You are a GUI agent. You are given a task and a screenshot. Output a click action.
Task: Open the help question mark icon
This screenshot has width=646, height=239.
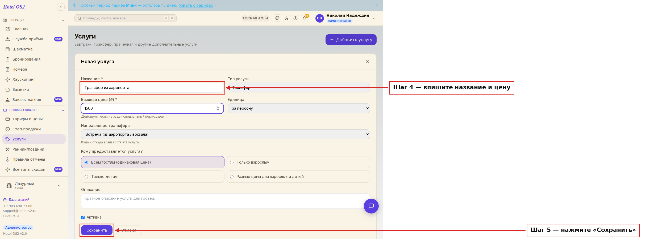[x=295, y=18]
